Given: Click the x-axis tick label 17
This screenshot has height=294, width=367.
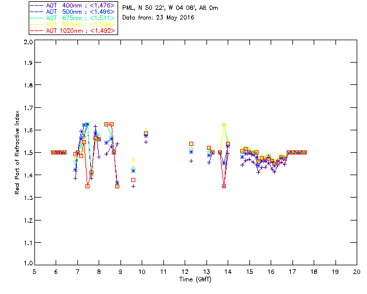Looking at the screenshot, I should (292, 272).
